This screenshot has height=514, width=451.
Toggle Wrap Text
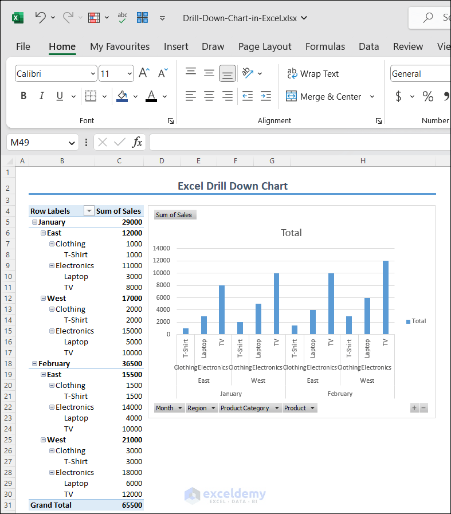coord(313,74)
